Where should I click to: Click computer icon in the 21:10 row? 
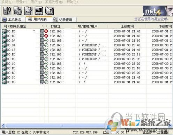(x=42, y=40)
